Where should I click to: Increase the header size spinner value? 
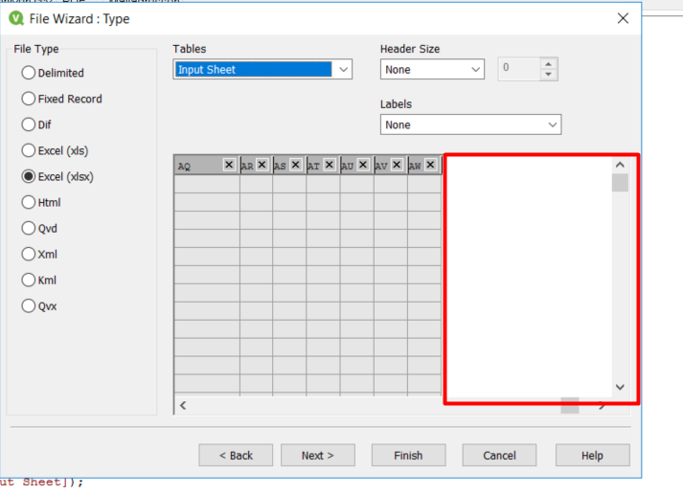[548, 64]
